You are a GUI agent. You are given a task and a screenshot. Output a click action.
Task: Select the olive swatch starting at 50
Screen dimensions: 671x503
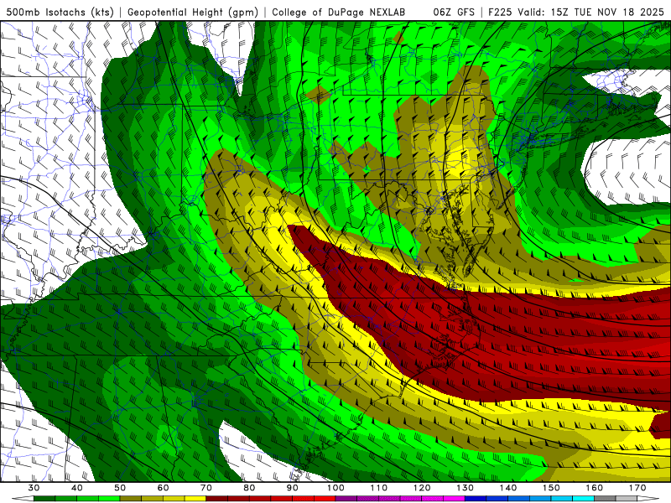(131, 499)
